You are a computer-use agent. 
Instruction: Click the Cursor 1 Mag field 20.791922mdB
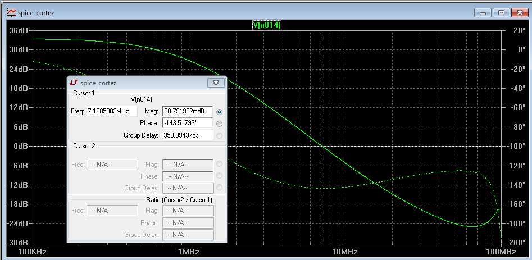tap(188, 111)
